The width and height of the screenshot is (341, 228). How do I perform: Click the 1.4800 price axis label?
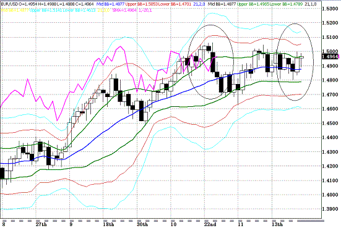click(x=330, y=80)
